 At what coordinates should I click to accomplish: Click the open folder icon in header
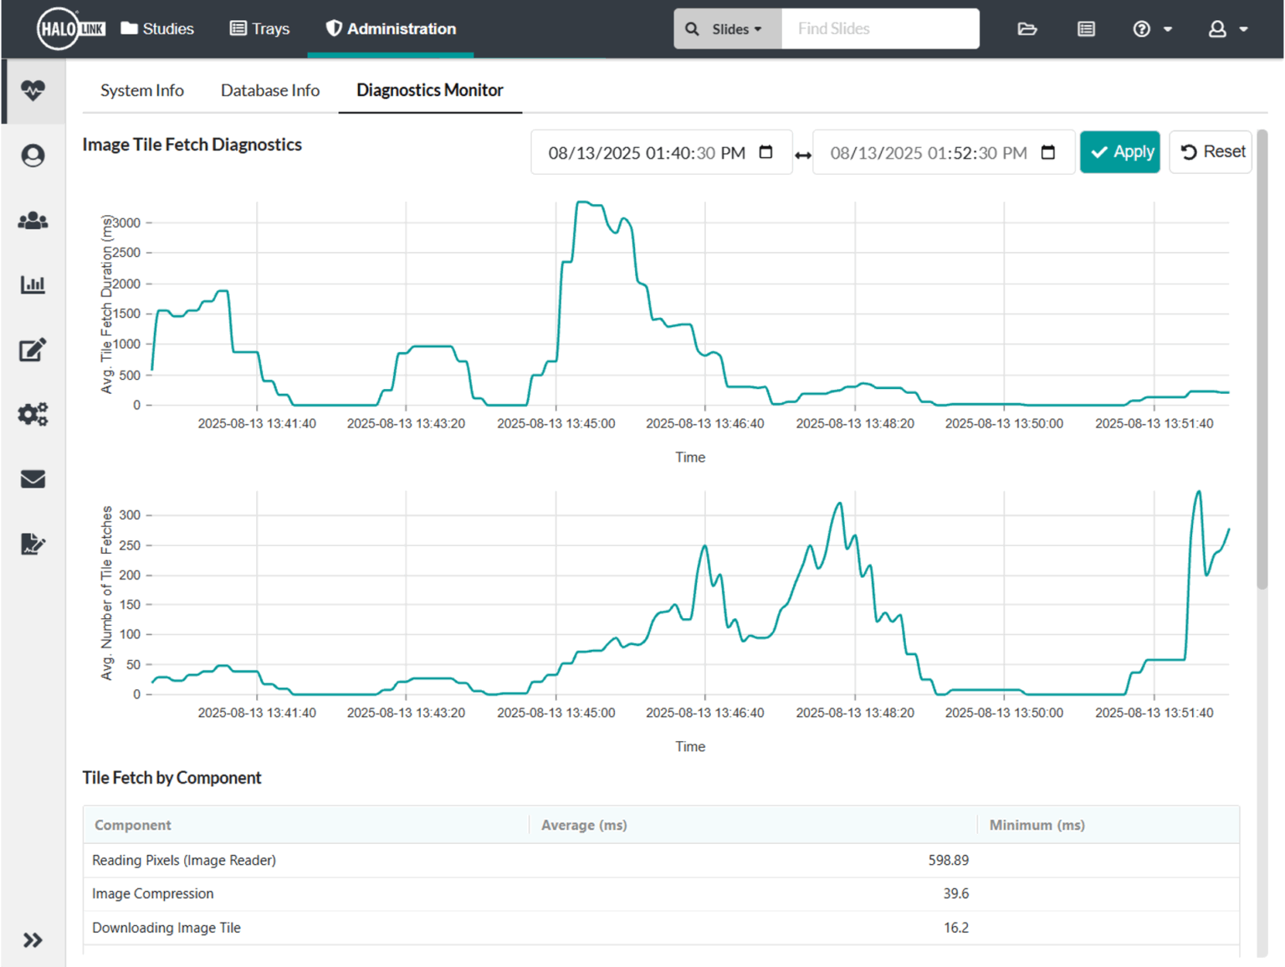(x=1027, y=29)
